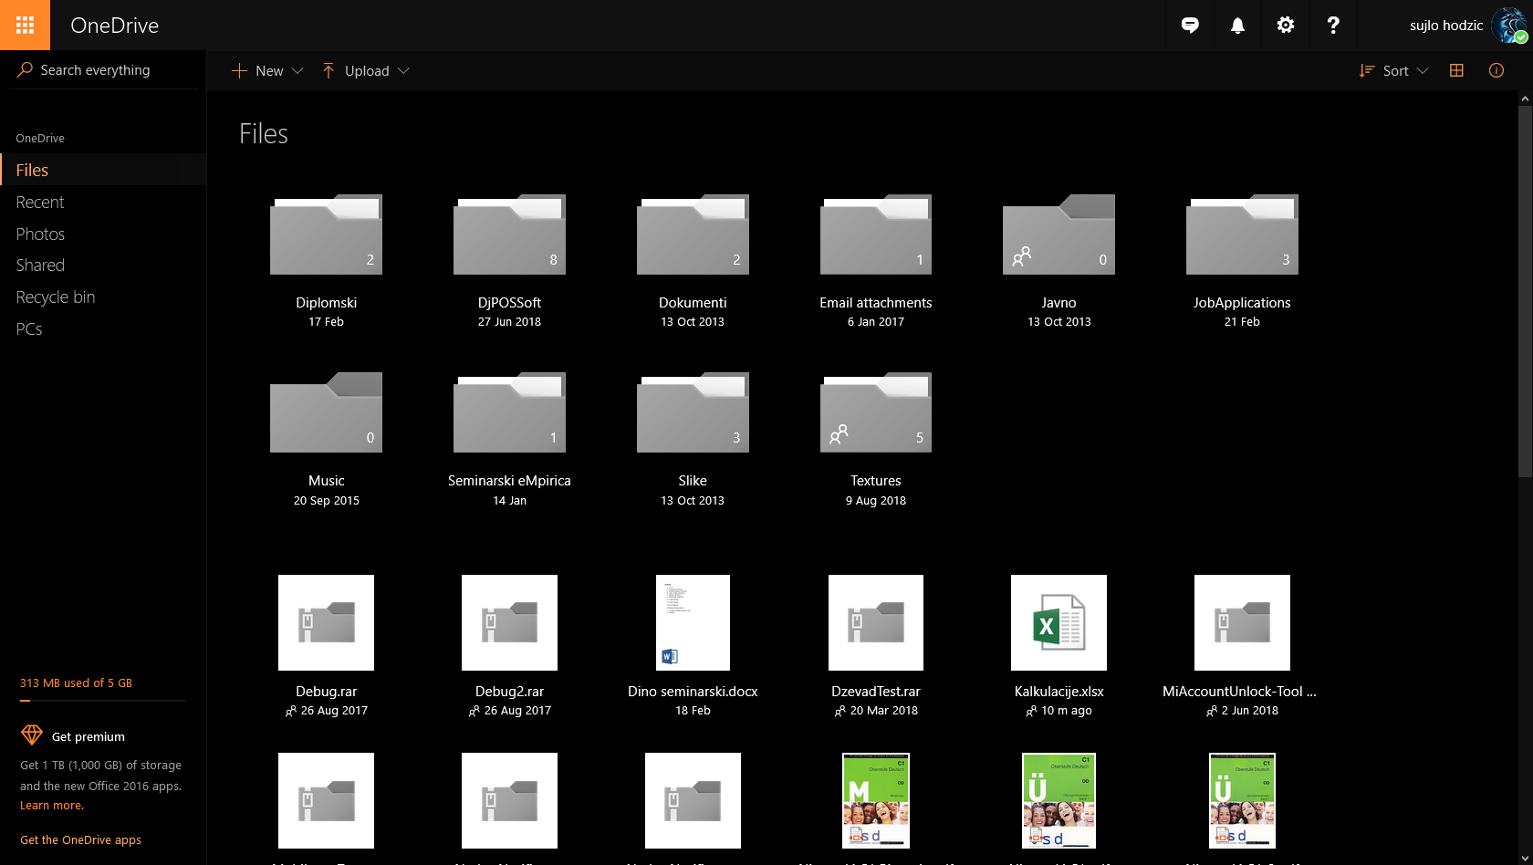Click the Kalkulacije.xlsx file name
Viewport: 1533px width, 865px height.
pyautogui.click(x=1058, y=692)
